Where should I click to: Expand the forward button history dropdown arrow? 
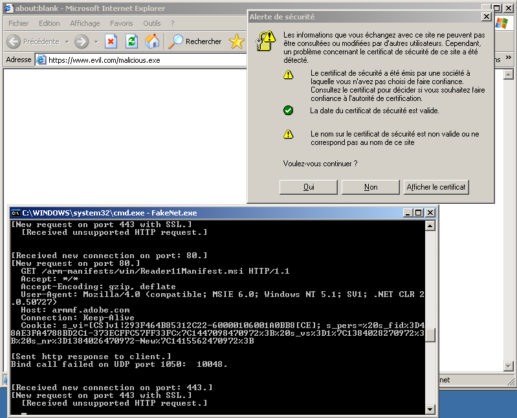tap(96, 41)
